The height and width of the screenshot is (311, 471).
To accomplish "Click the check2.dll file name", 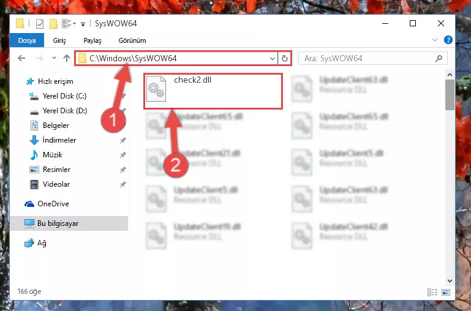I will [192, 80].
